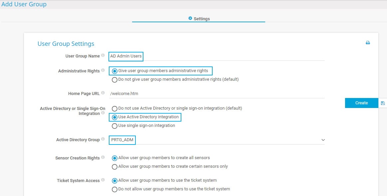
Task: Select Use Active Directory integration option
Action: coord(115,117)
